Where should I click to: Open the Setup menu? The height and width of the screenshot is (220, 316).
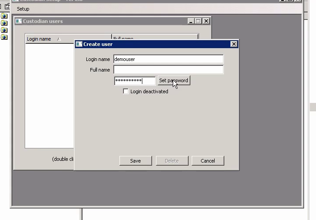click(x=23, y=9)
